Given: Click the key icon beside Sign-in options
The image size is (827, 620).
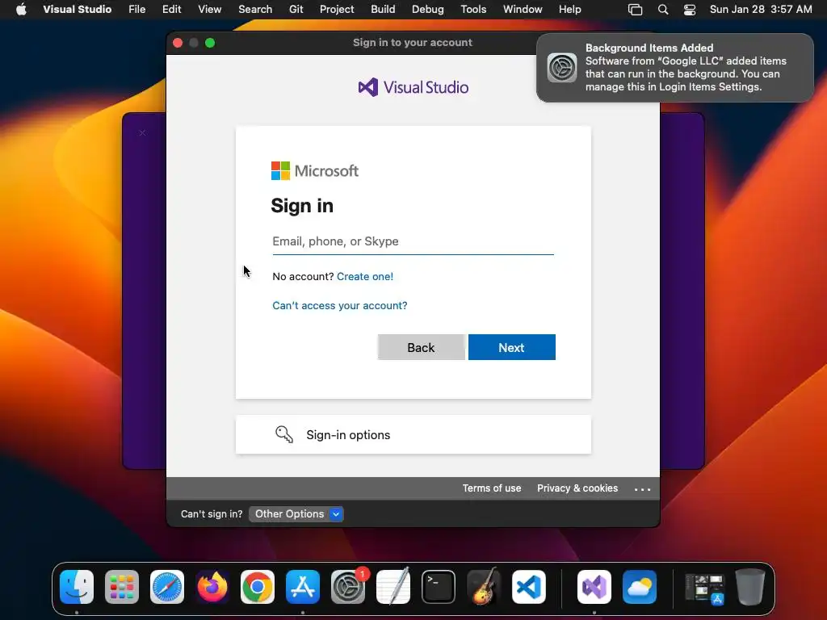Looking at the screenshot, I should coord(284,434).
